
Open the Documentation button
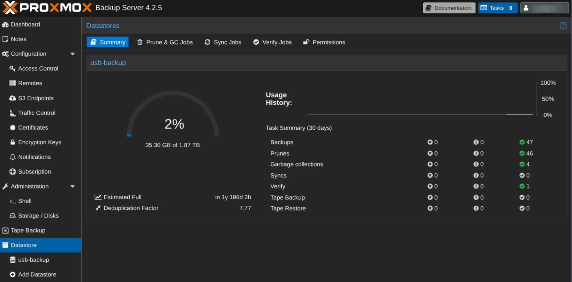(x=449, y=8)
